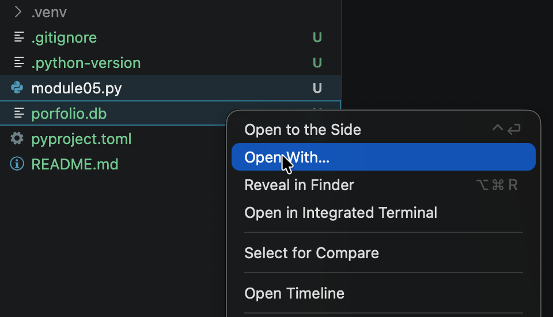553x317 pixels.
Task: Open module05.py in the explorer
Action: [77, 88]
